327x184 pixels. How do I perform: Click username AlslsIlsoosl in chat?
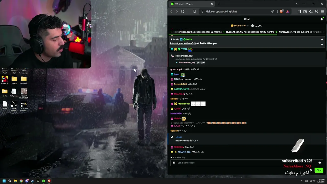tap(184, 104)
